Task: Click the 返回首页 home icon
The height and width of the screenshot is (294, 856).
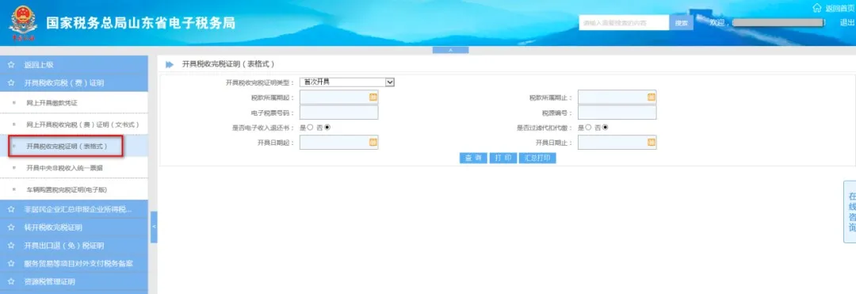Action: coord(816,8)
